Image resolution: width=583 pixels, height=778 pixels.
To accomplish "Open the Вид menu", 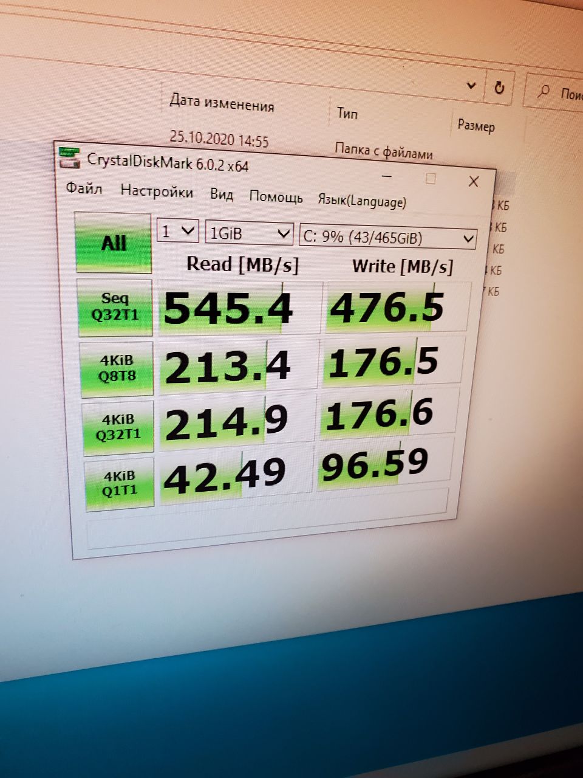I will coord(222,194).
